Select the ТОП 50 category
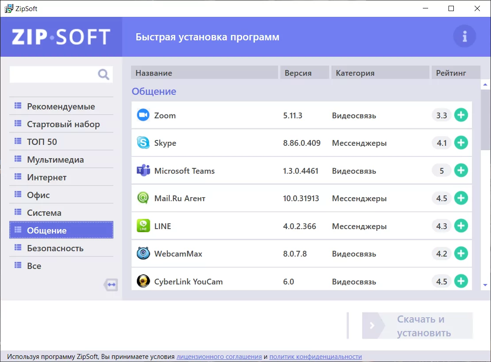The width and height of the screenshot is (491, 362). click(62, 142)
